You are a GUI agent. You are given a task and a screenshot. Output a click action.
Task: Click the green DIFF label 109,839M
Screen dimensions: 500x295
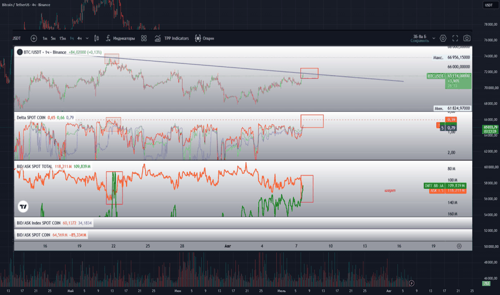pos(445,186)
